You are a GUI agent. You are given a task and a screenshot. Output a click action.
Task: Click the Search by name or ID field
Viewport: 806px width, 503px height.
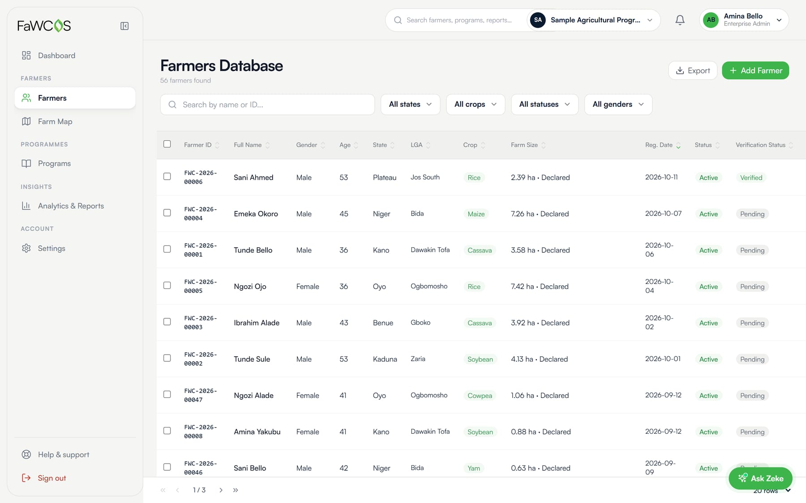click(267, 105)
